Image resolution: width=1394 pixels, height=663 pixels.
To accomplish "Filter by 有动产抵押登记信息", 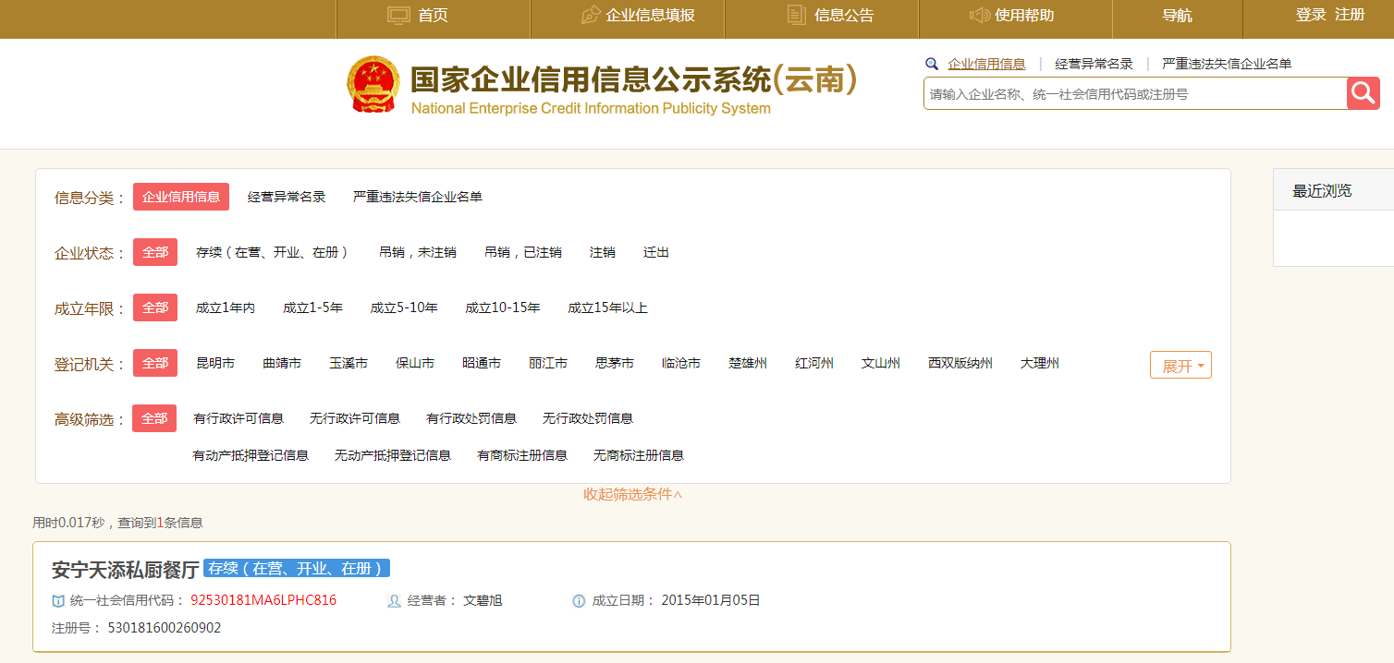I will tap(251, 455).
